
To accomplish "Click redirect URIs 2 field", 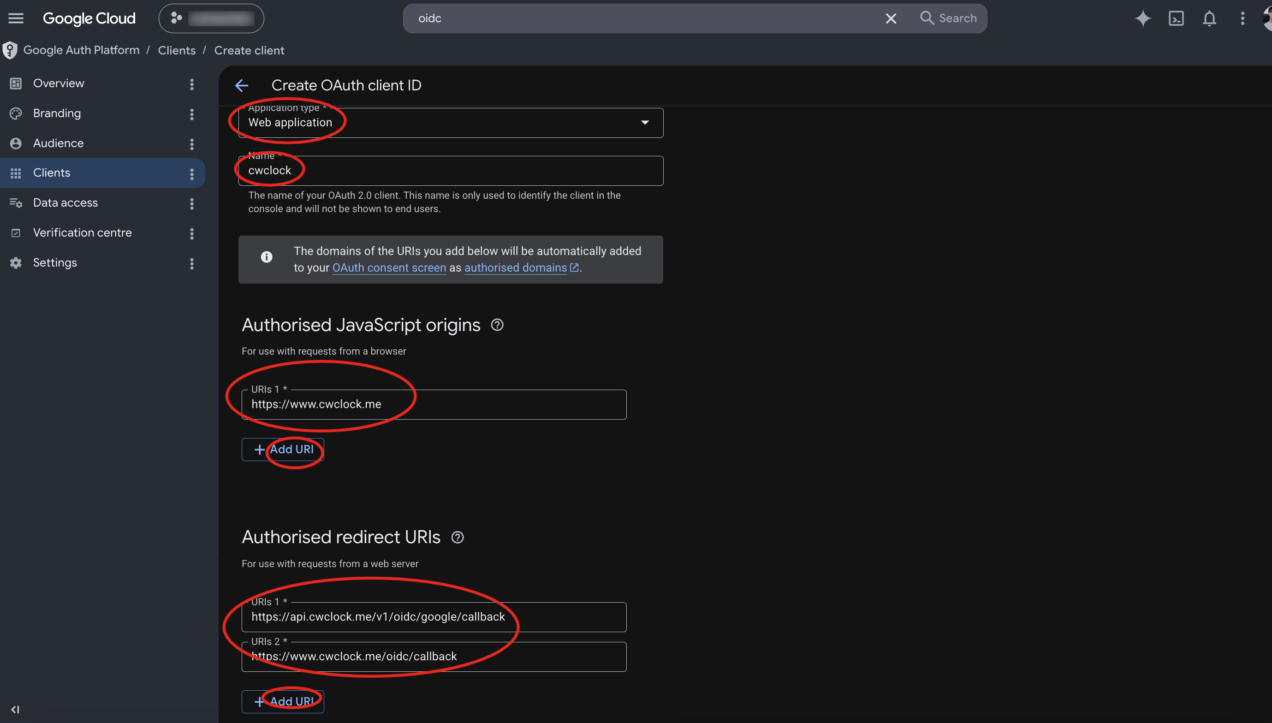I will click(x=434, y=657).
